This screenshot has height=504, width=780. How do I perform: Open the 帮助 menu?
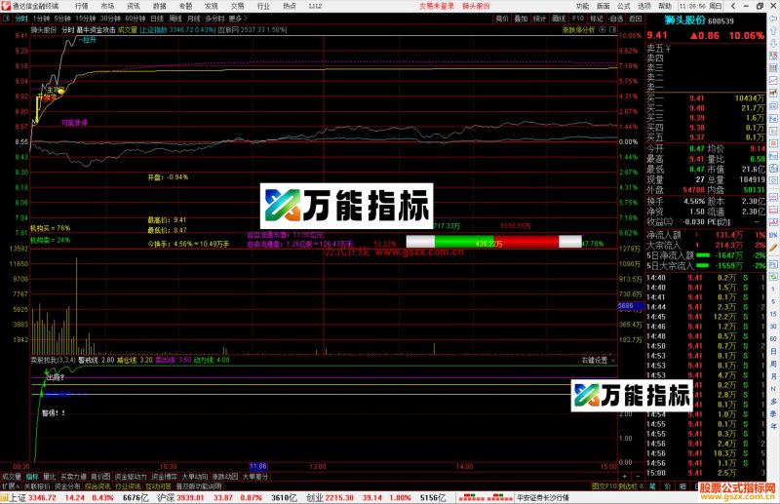click(x=665, y=6)
